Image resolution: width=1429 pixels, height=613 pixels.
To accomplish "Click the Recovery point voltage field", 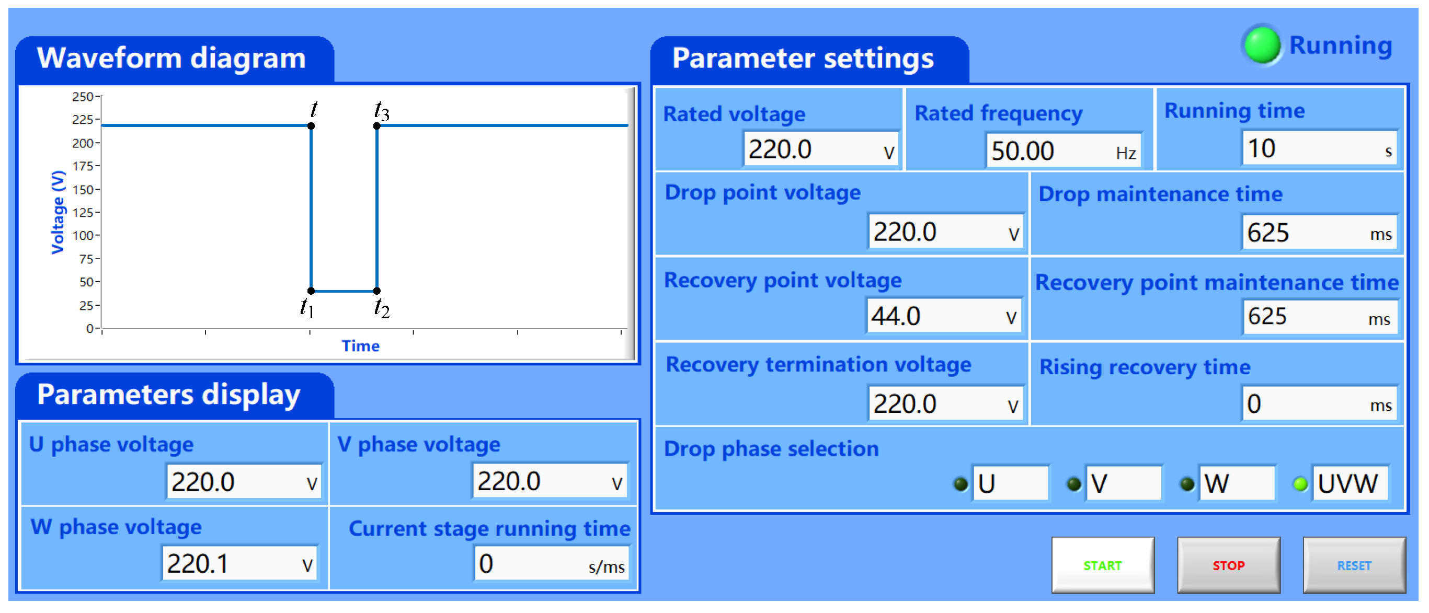I will 943,316.
